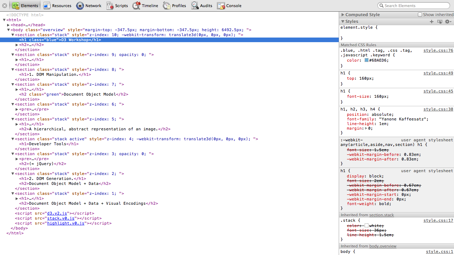Open the d3.v2.js script link

[x=57, y=214]
